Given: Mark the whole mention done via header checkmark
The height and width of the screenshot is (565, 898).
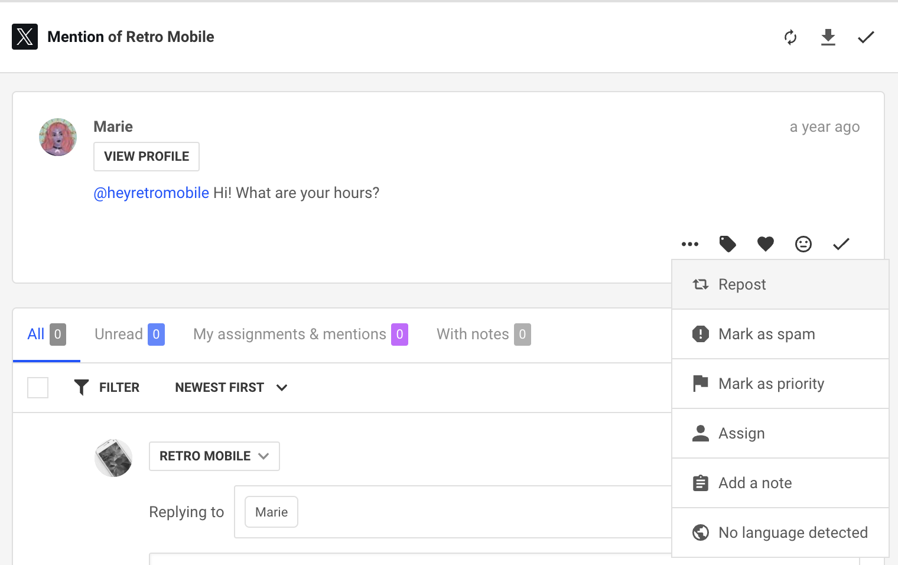Looking at the screenshot, I should [x=866, y=37].
